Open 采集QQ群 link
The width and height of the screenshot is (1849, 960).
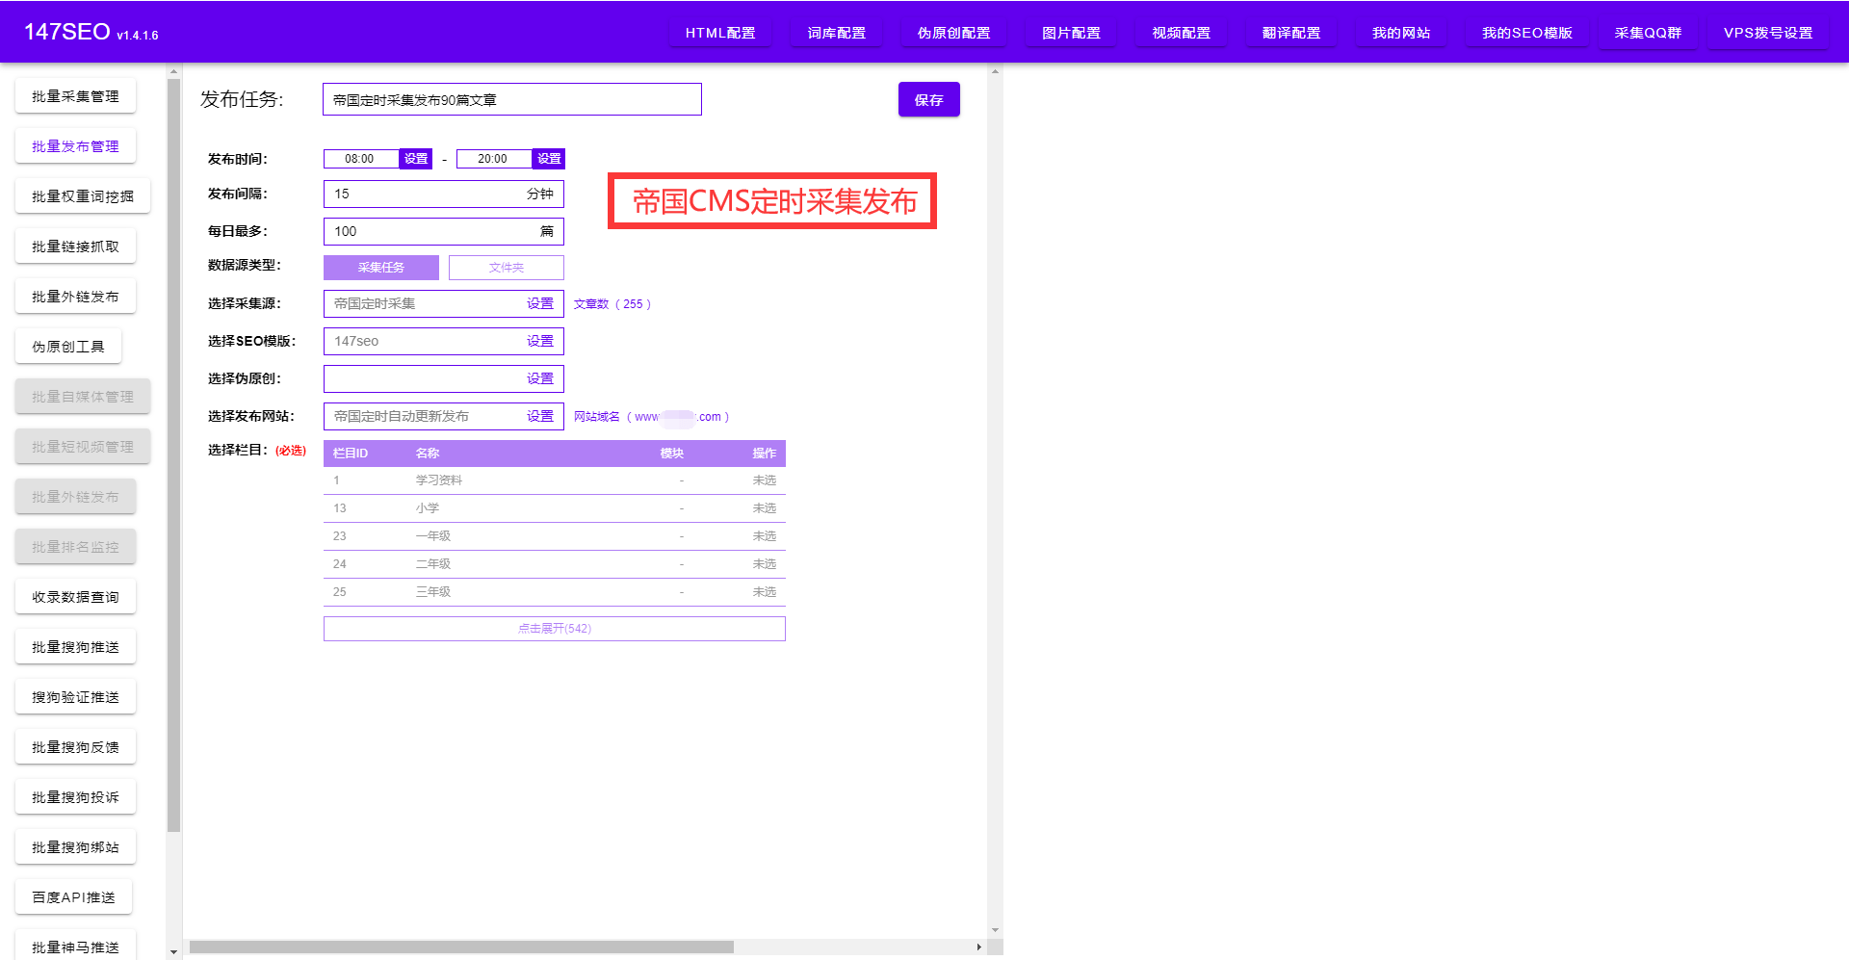1648,33
